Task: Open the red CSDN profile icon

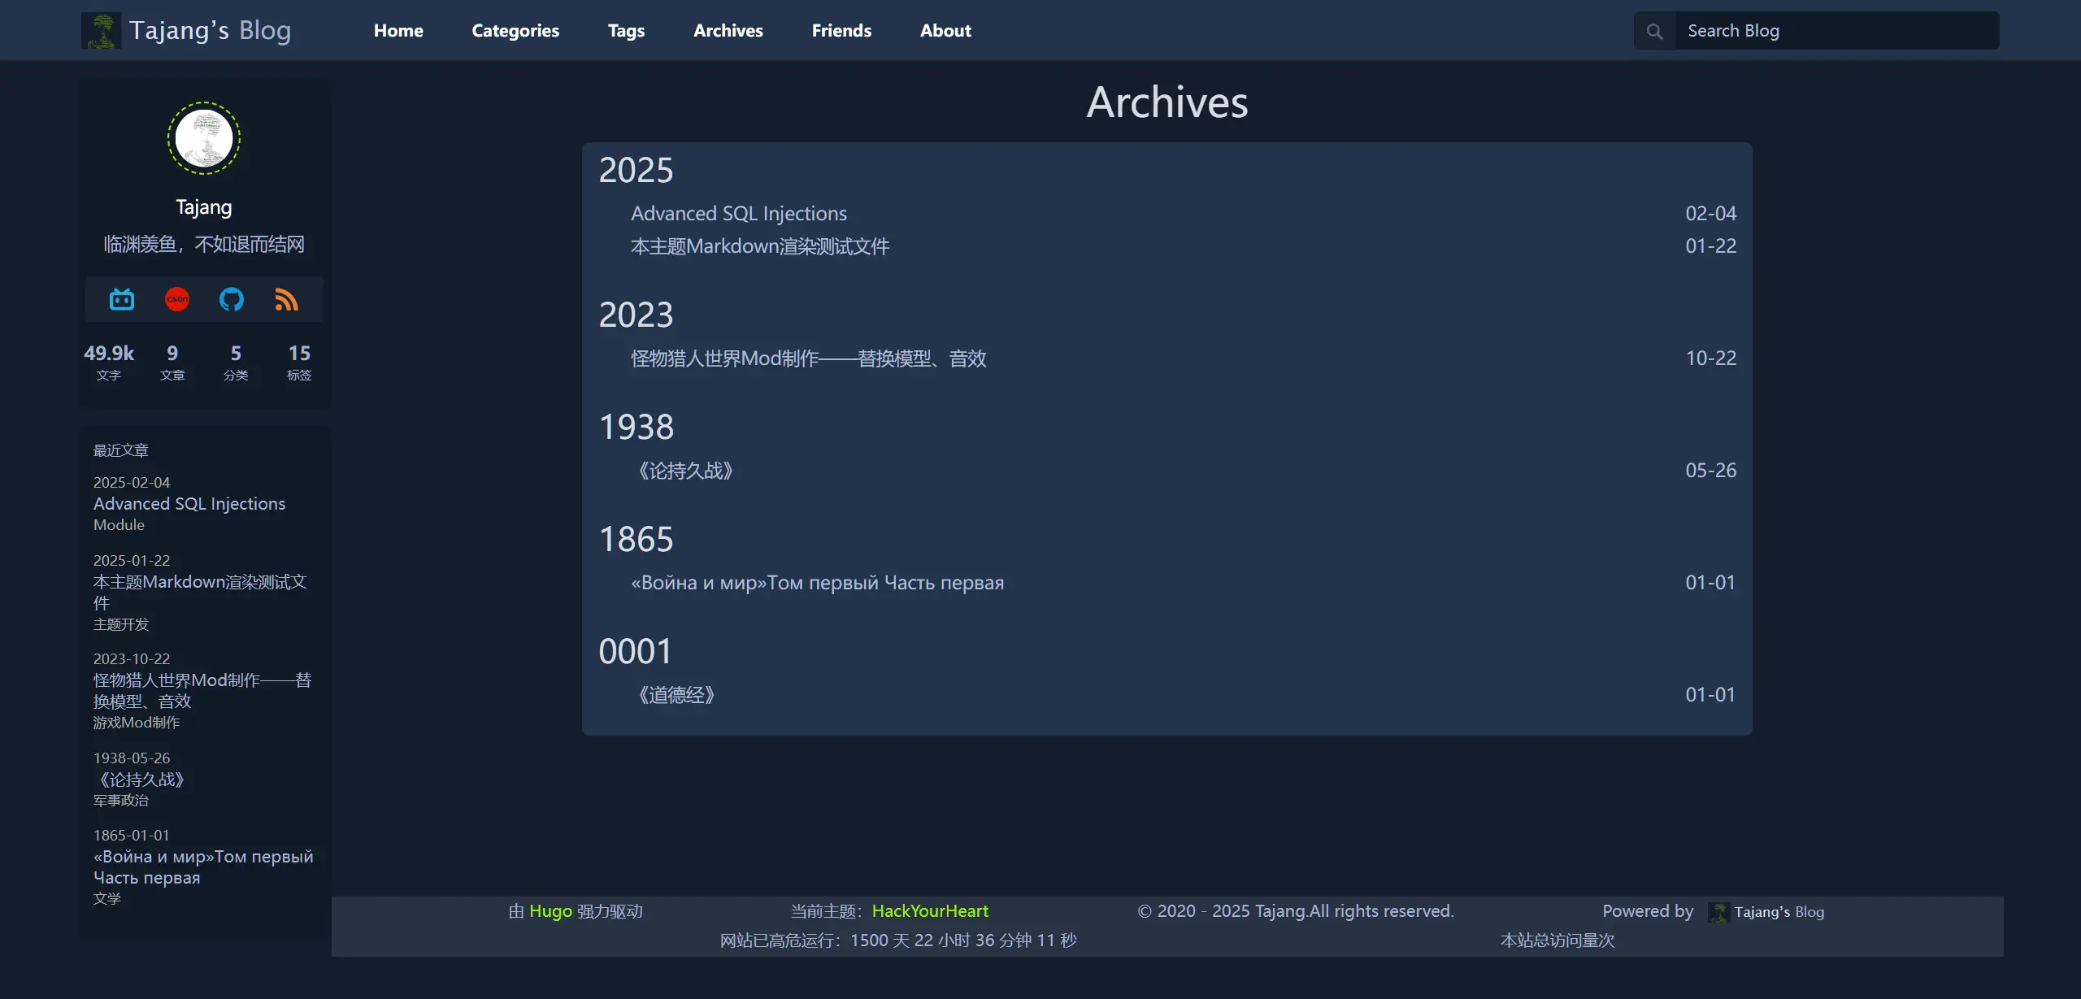Action: [x=177, y=299]
